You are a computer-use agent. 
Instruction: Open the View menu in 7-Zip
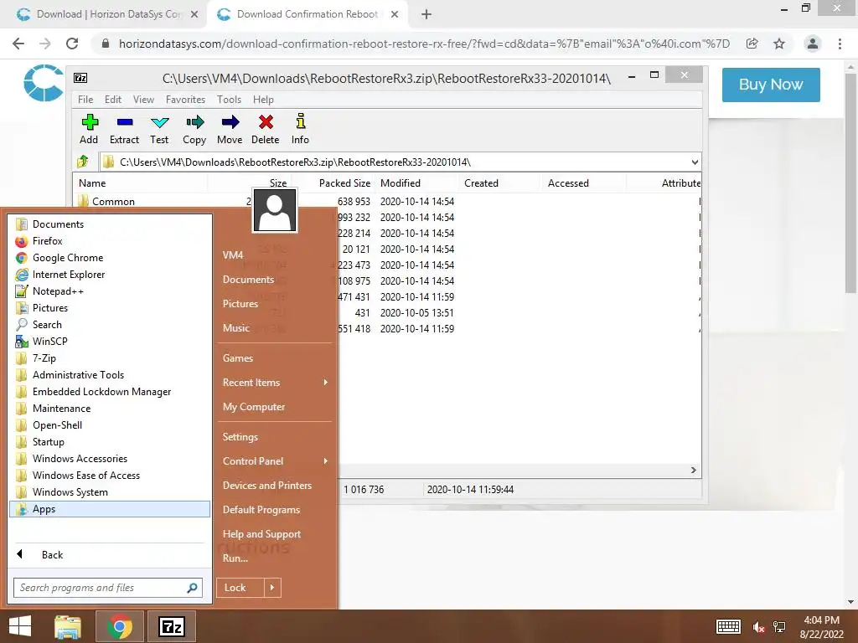click(x=143, y=100)
